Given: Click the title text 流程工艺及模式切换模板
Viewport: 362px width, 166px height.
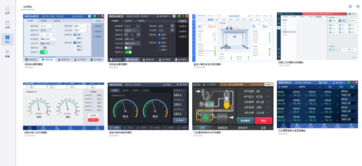Looking at the screenshot, I should point(291,62).
